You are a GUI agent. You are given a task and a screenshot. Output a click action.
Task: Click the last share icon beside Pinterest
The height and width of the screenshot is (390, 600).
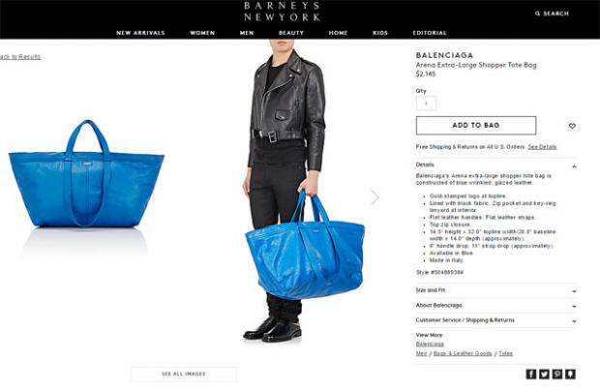[570, 374]
